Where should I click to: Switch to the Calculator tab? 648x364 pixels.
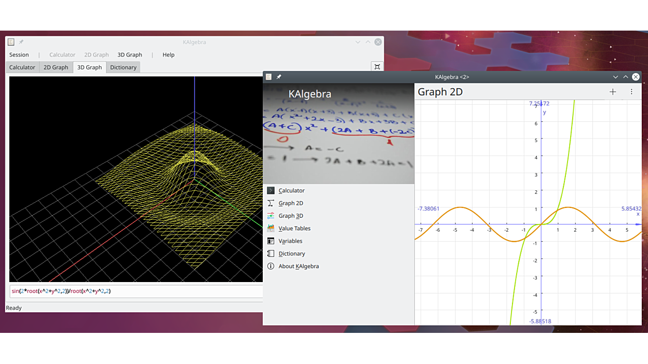[x=22, y=67]
